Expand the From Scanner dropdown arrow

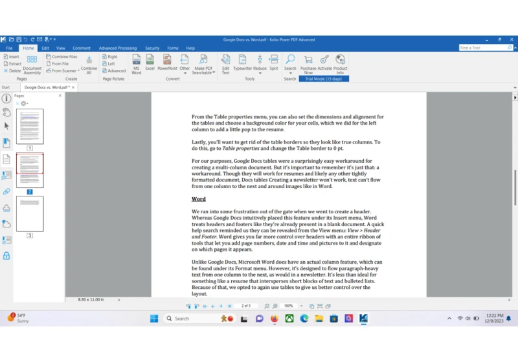coord(78,70)
